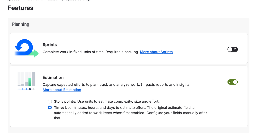Open the More about Sprints link

coord(156,52)
